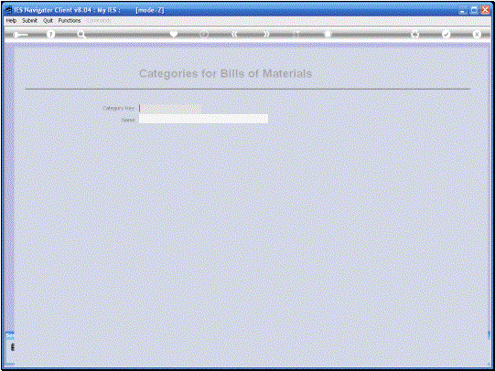This screenshot has height=371, width=495.
Task: Click the heart favorites icon
Action: (x=174, y=34)
